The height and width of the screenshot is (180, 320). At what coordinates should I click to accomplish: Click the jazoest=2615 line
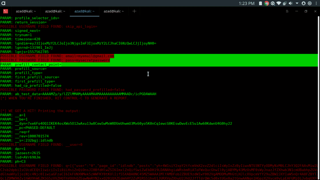click(x=20, y=153)
